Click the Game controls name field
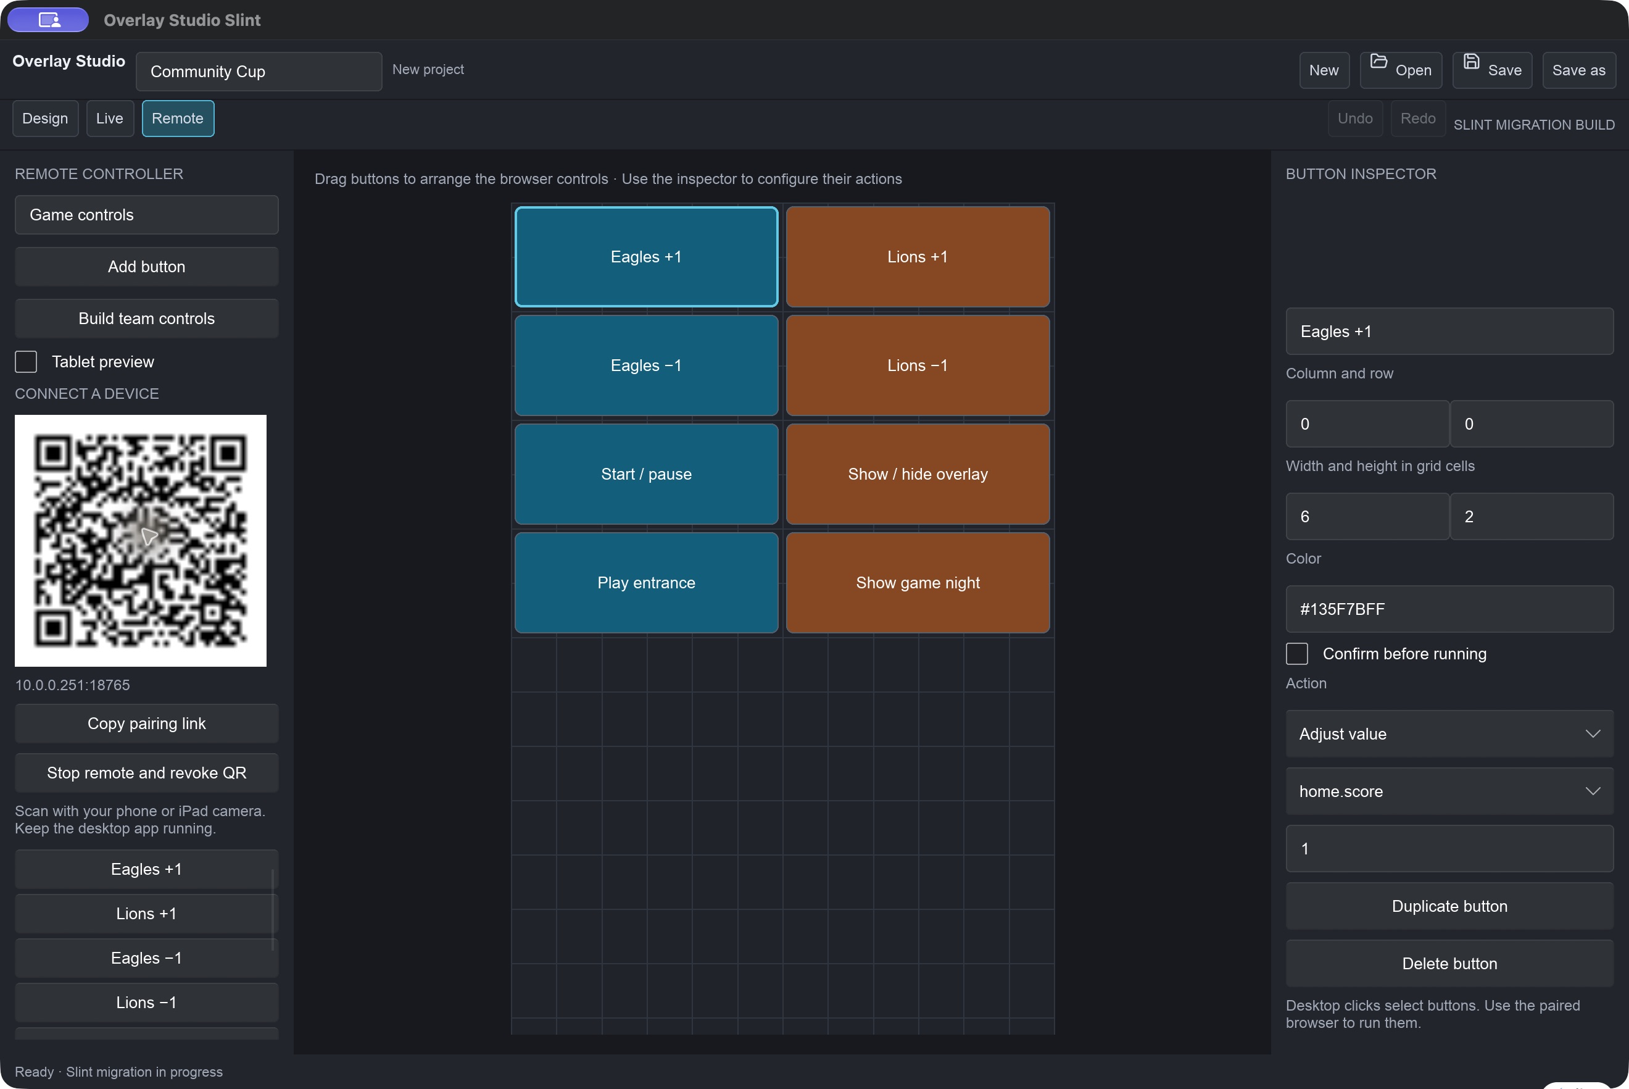This screenshot has width=1629, height=1089. (146, 215)
